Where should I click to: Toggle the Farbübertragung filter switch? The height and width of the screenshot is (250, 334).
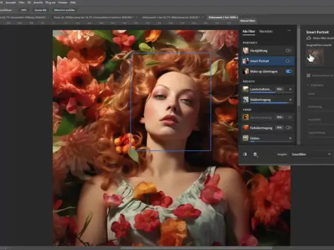[x=288, y=128]
